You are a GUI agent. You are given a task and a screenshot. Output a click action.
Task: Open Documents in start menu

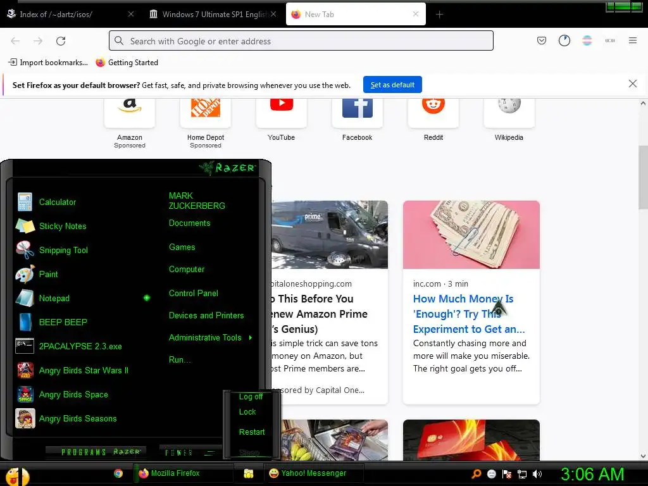pos(189,223)
